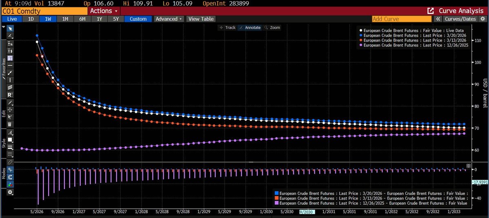Click the CO1 Comdty ticker field
This screenshot has width=489, height=218.
point(44,11)
